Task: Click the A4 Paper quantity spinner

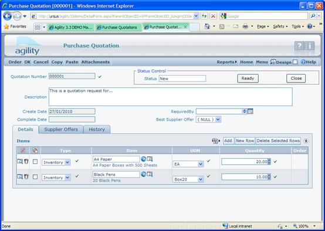Action: [269, 162]
